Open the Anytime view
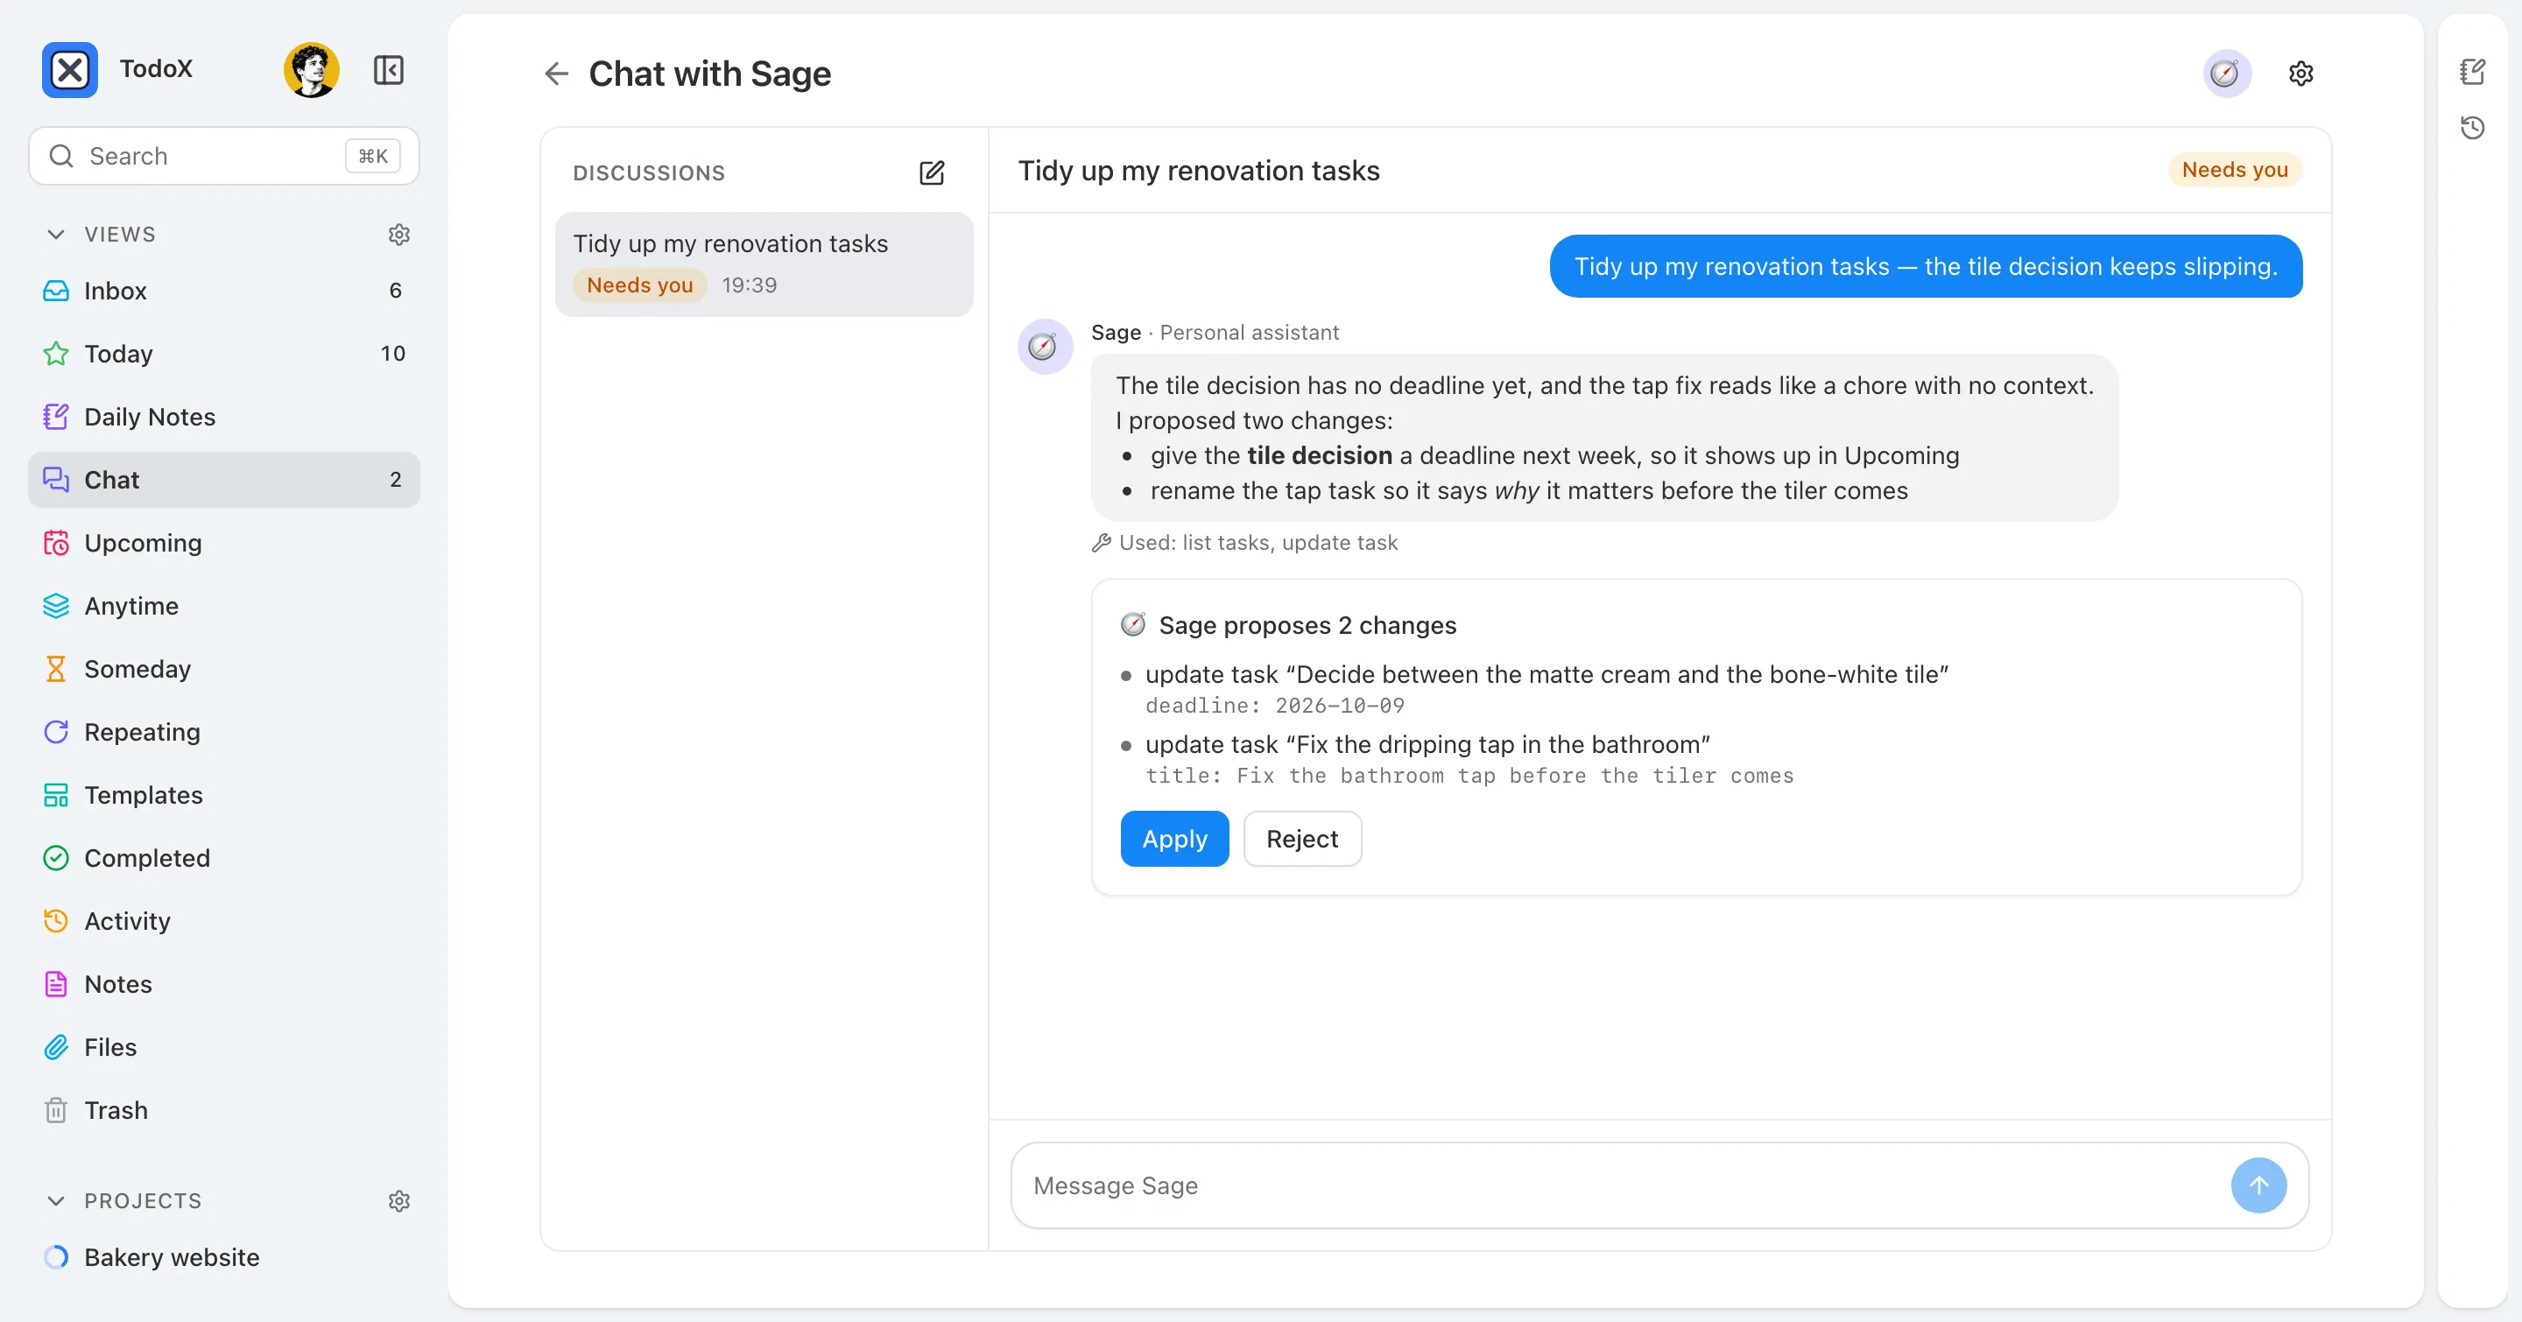This screenshot has width=2522, height=1322. 224,606
